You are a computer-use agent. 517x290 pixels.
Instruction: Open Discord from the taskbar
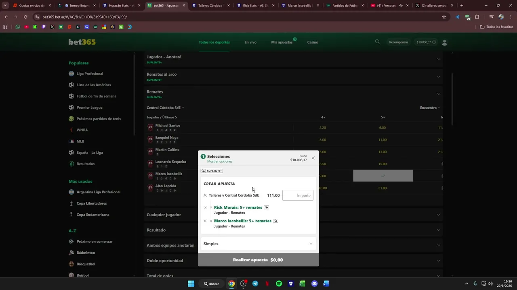pyautogui.click(x=315, y=284)
